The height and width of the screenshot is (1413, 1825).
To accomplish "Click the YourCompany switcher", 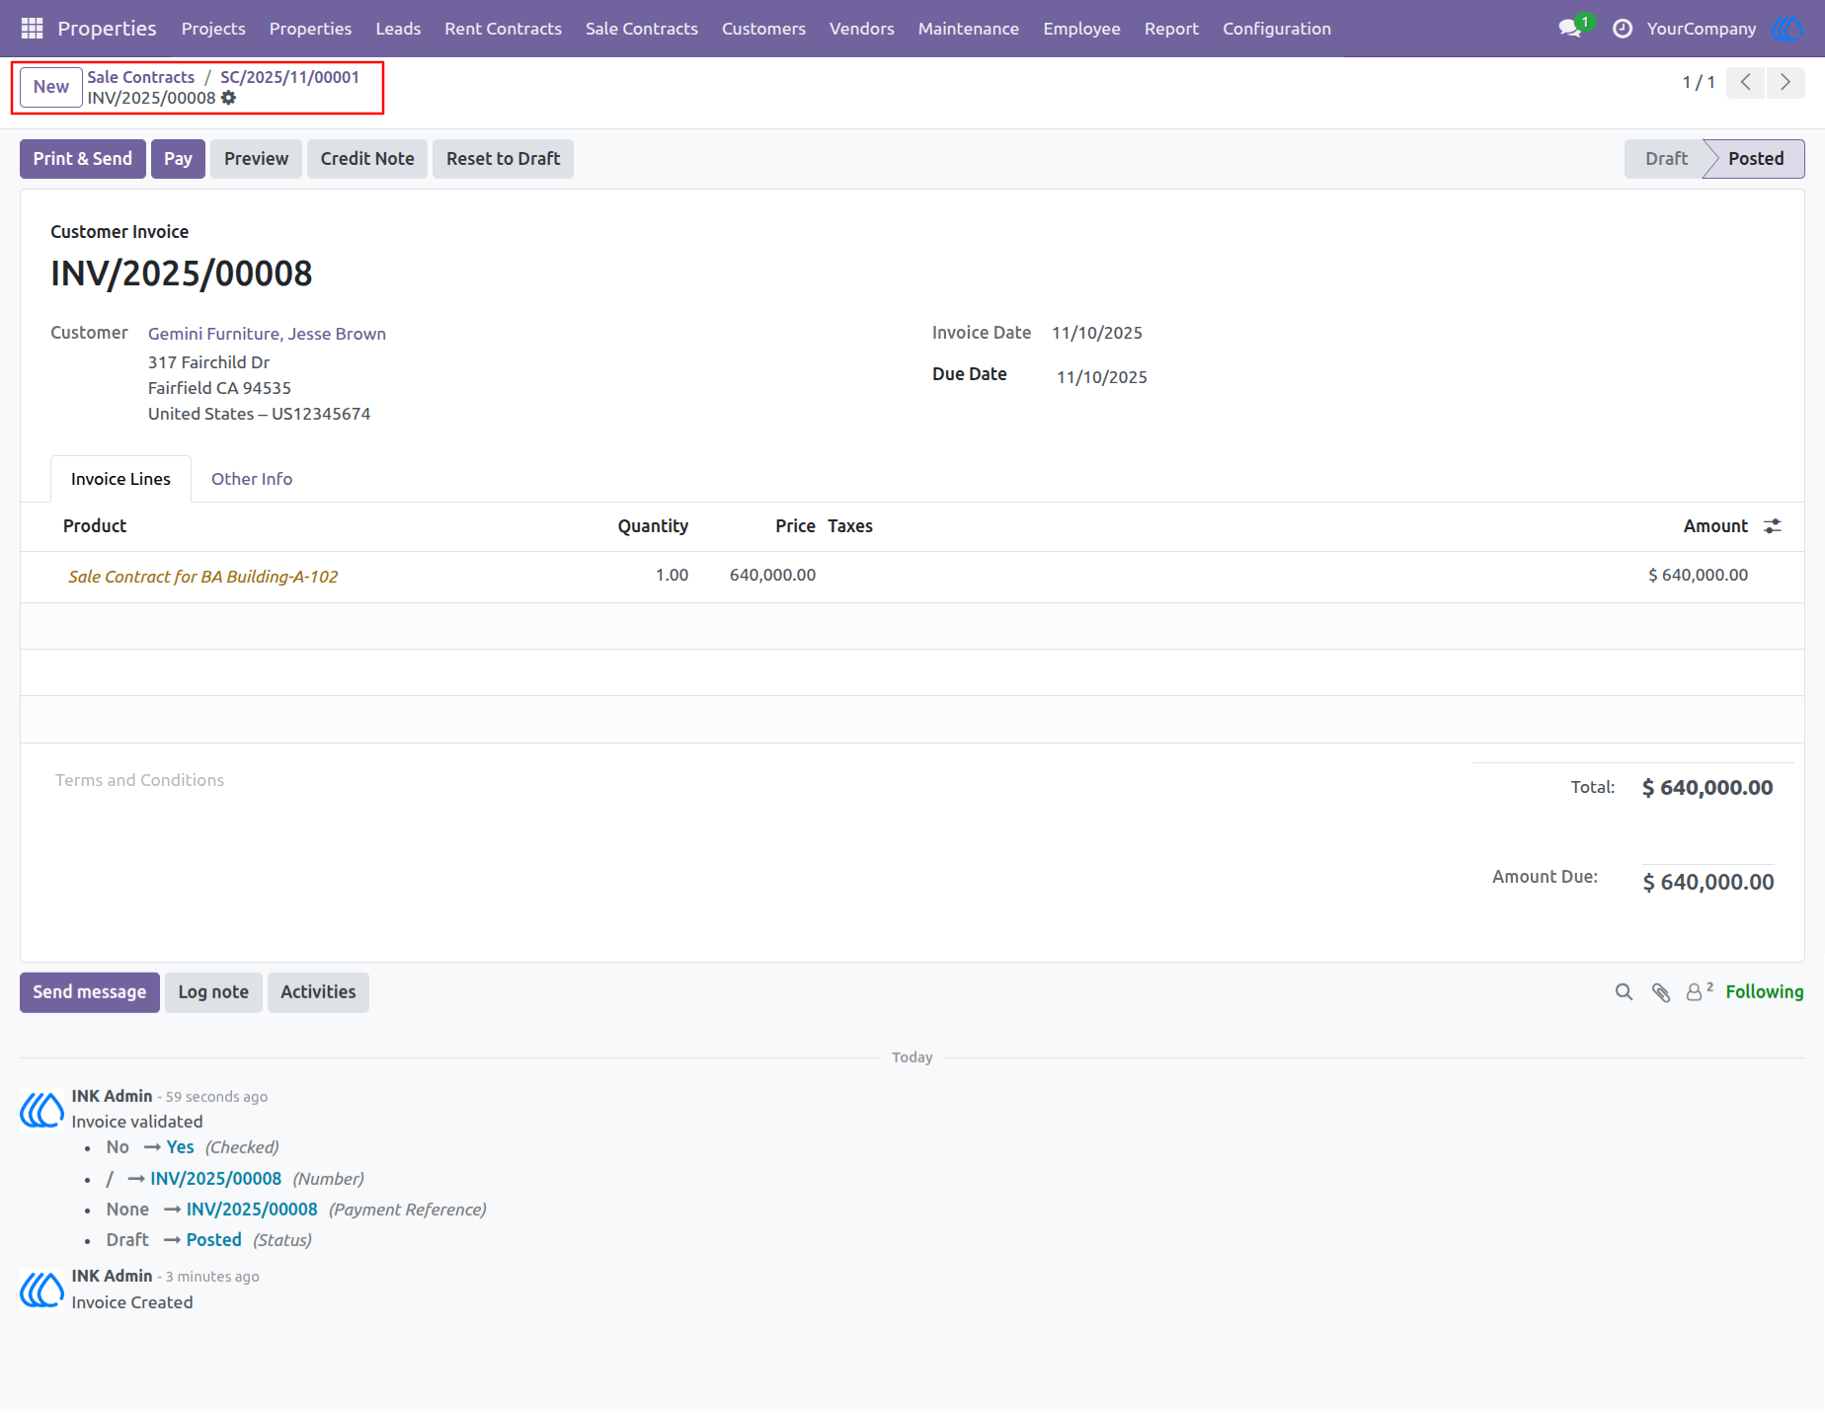I will [1701, 29].
